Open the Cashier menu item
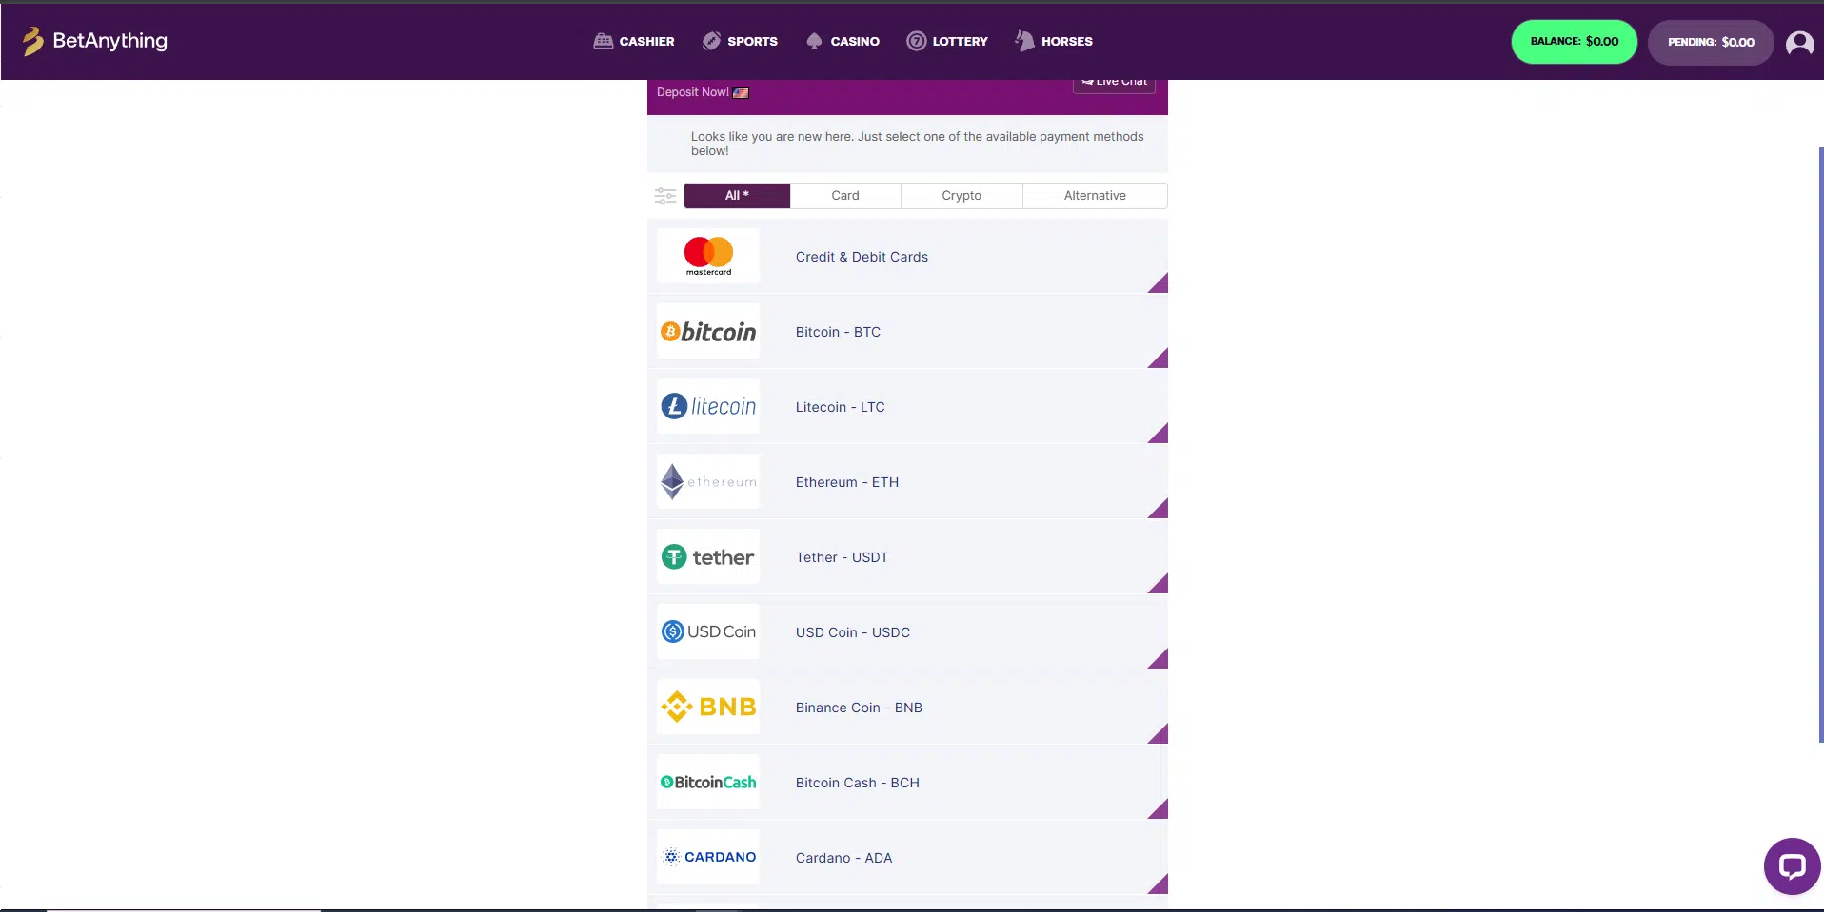 click(633, 41)
